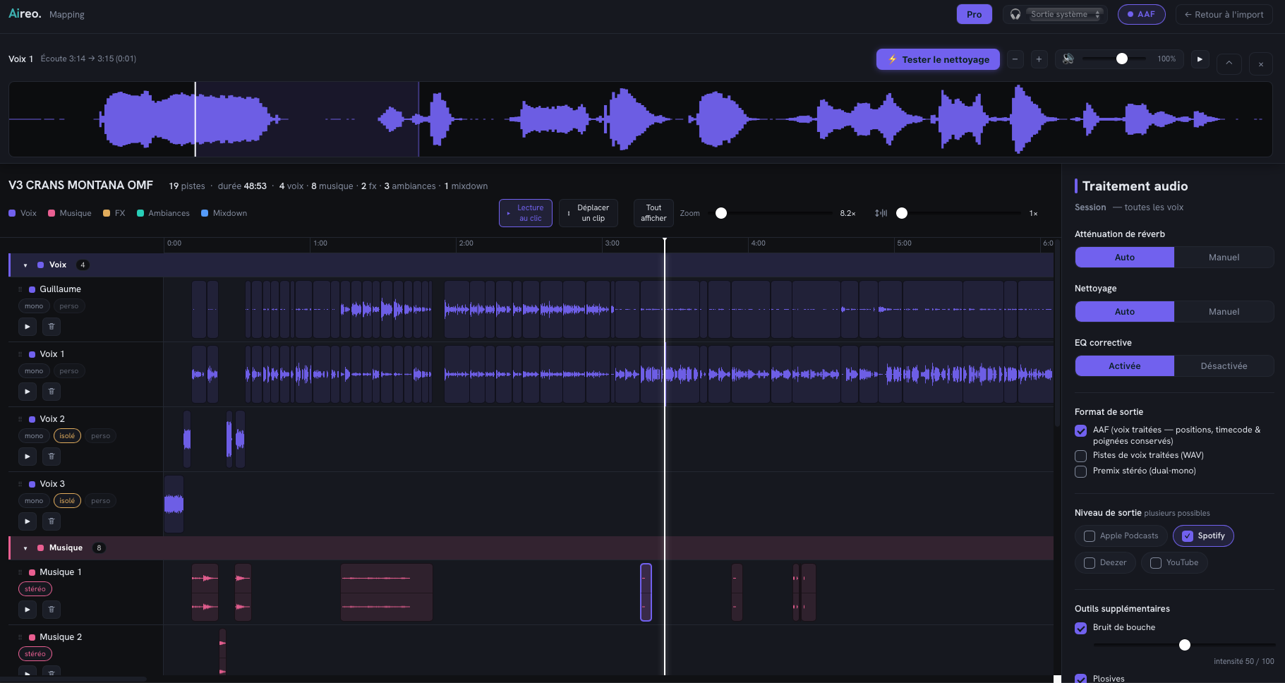This screenshot has height=683, width=1285.
Task: Click the speaker mute icon in preview
Action: click(x=1068, y=59)
